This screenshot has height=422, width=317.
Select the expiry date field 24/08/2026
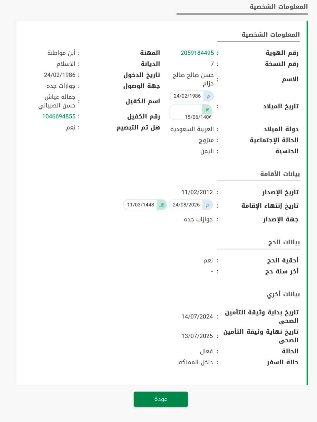(186, 205)
